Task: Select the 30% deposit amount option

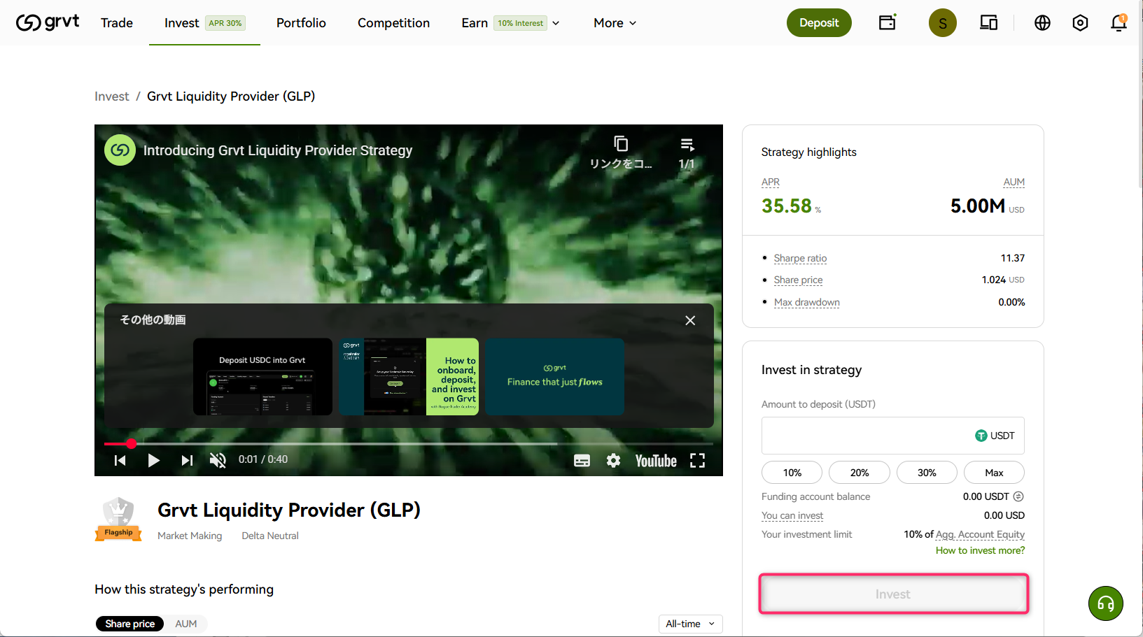Action: (x=927, y=472)
